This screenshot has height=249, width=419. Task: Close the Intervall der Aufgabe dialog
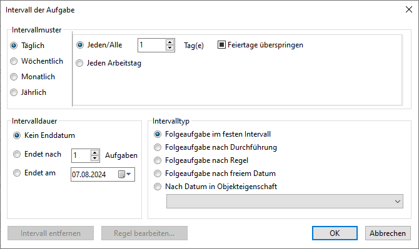409,9
